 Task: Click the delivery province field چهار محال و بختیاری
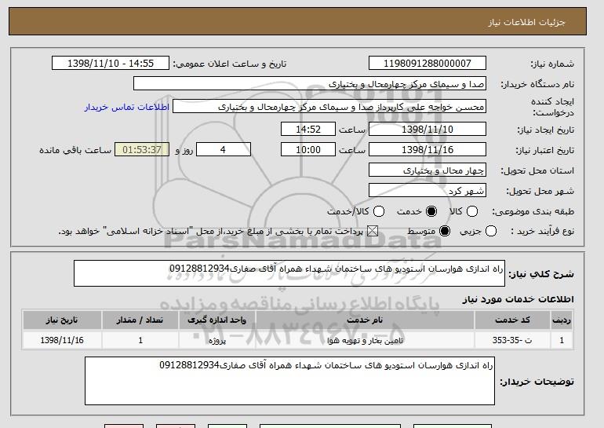click(x=428, y=170)
